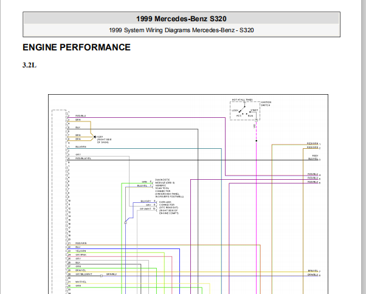Select the BRN/YEL label at pin 28
366x294 pixels.
click(x=80, y=270)
